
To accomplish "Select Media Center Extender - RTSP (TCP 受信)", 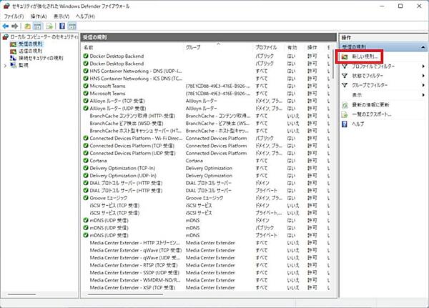I will (134, 265).
